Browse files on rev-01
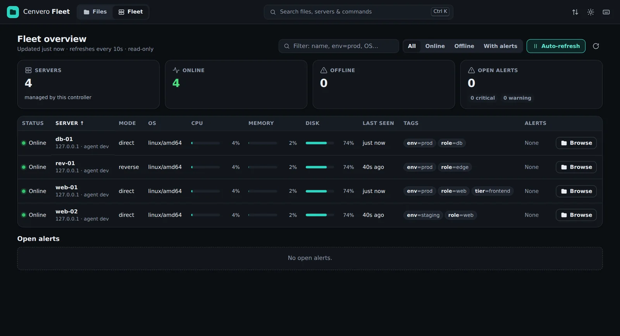Viewport: 620px width, 336px height. tap(576, 167)
